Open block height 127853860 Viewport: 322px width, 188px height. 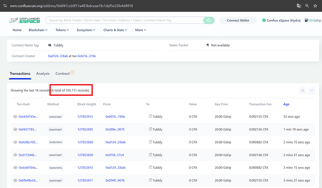85,142
